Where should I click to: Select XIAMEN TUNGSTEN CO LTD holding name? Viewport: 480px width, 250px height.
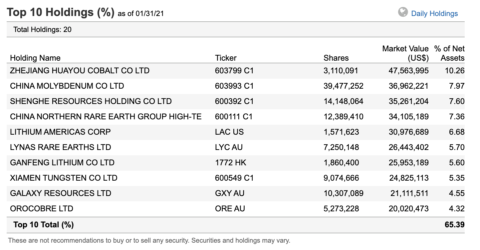(x=64, y=178)
